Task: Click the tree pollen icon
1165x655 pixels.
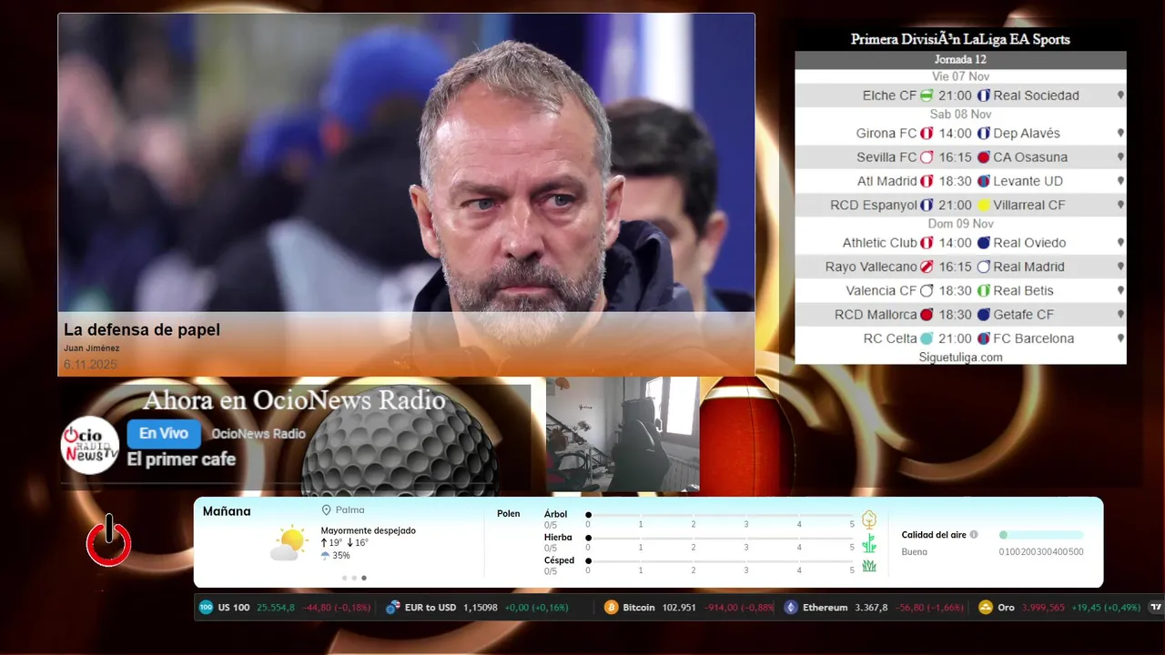Action: click(x=869, y=519)
